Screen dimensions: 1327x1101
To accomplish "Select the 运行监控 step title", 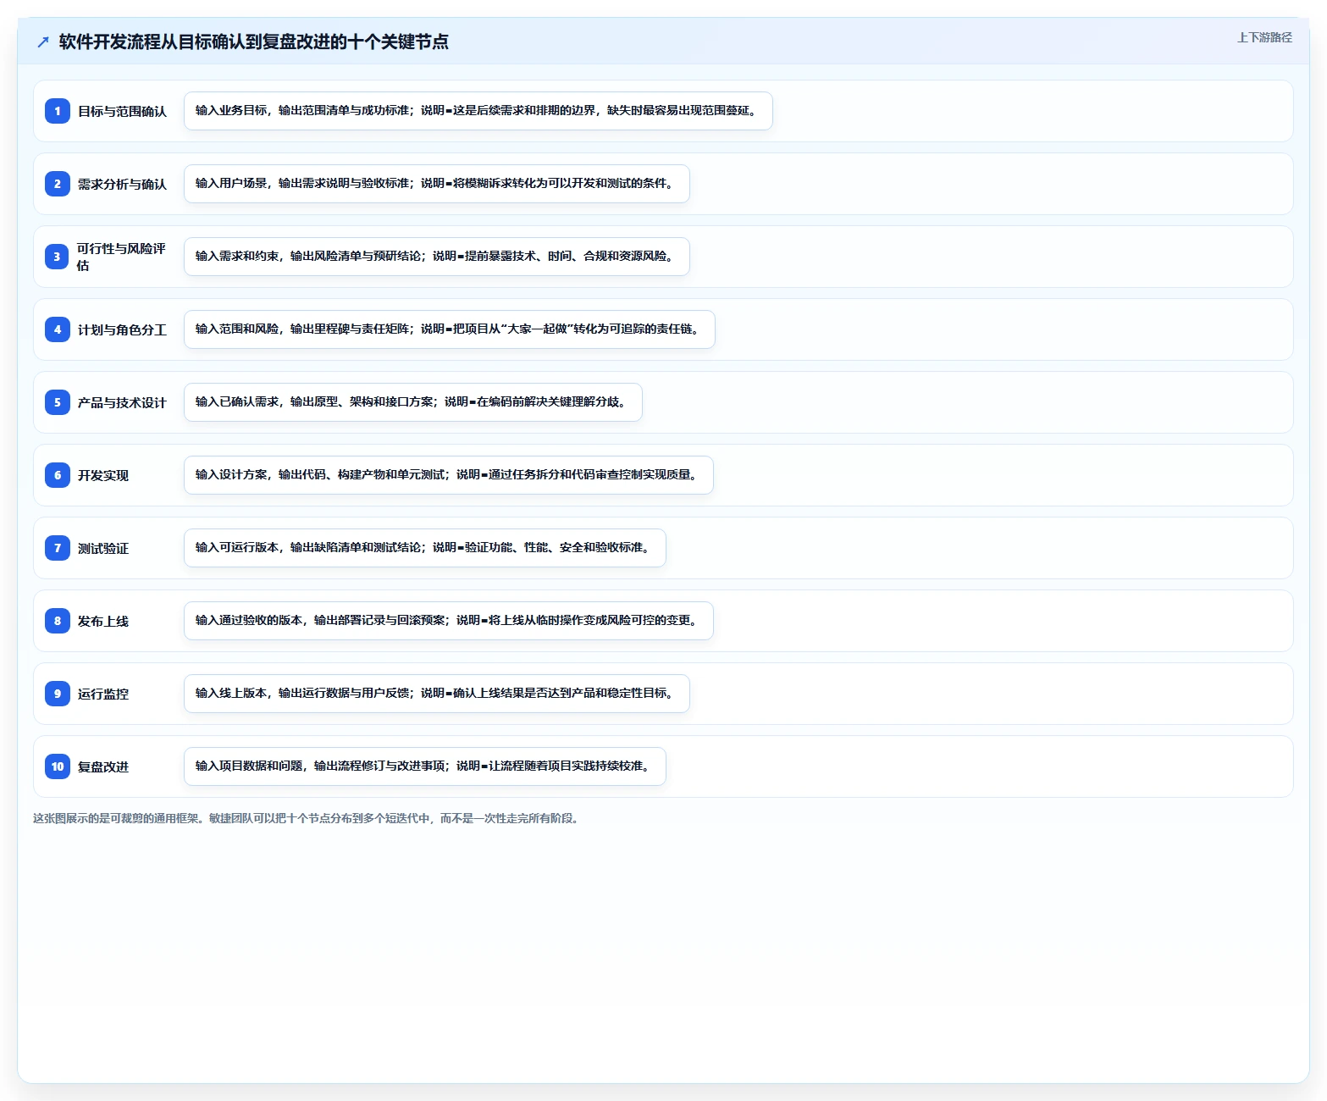I will pyautogui.click(x=103, y=694).
